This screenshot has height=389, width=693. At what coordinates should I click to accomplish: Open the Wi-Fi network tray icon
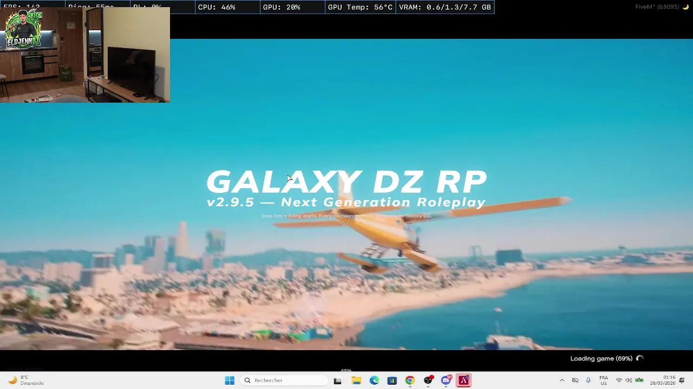pos(619,380)
